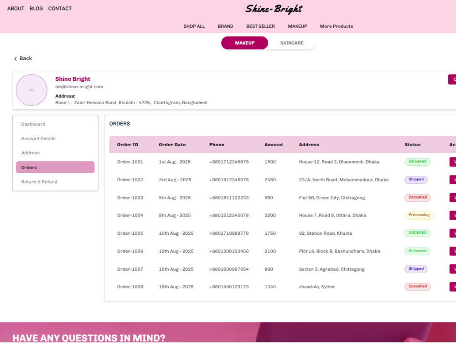The image size is (456, 343).
Task: Click phone number +8801712345678
Action: (x=229, y=162)
